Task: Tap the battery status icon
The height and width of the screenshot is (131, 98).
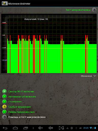Action: coord(95,128)
